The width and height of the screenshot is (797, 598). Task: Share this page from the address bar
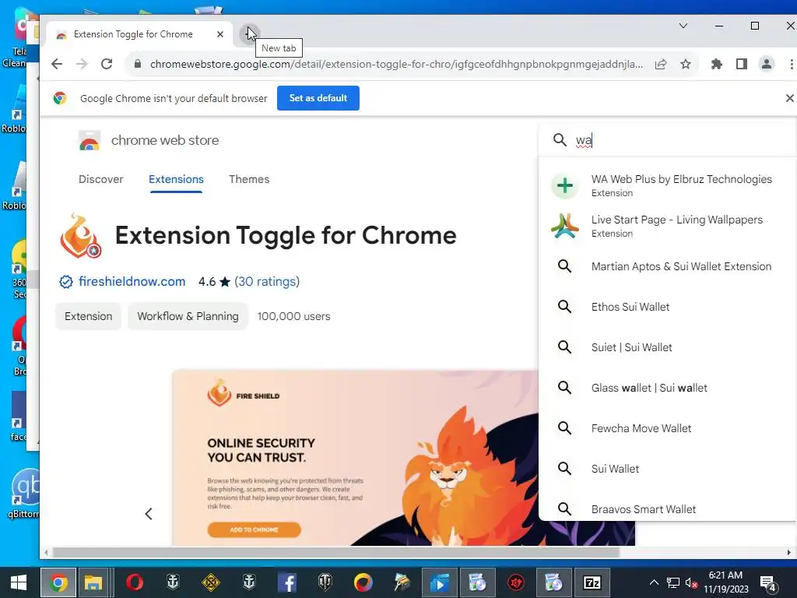661,64
